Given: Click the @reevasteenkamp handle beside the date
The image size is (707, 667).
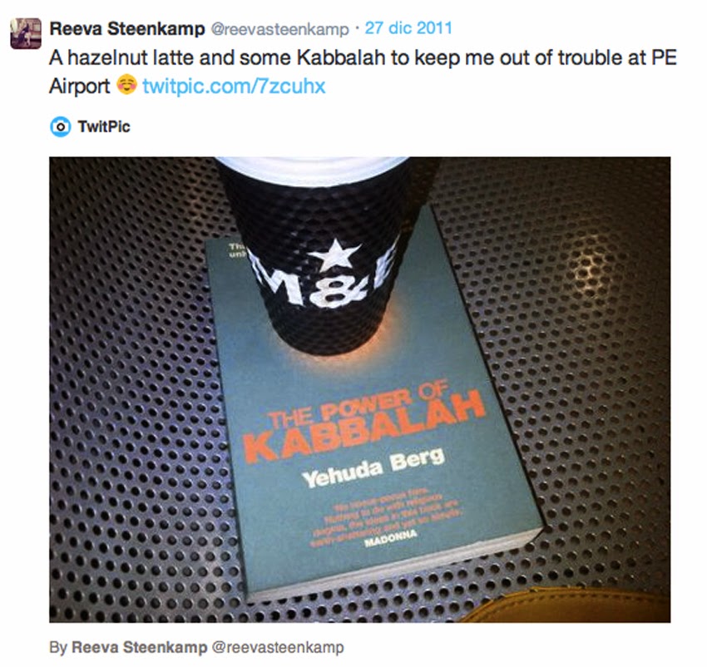Looking at the screenshot, I should (x=279, y=30).
